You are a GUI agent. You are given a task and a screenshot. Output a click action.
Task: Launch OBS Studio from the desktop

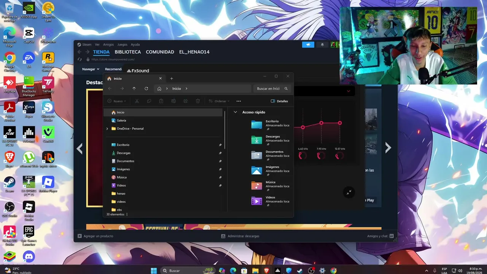(x=10, y=209)
